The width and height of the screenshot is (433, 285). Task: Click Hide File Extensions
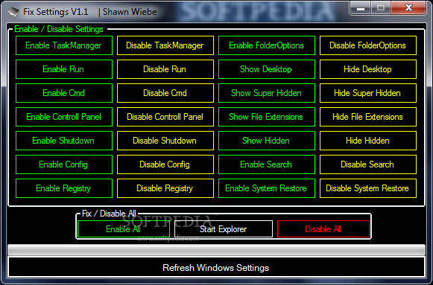368,117
